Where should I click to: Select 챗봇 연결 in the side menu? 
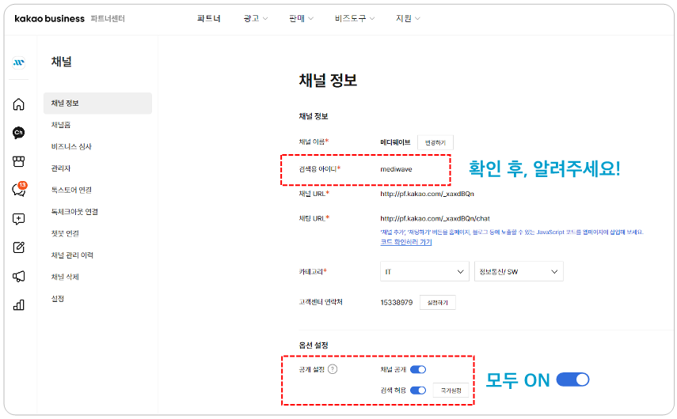(65, 233)
